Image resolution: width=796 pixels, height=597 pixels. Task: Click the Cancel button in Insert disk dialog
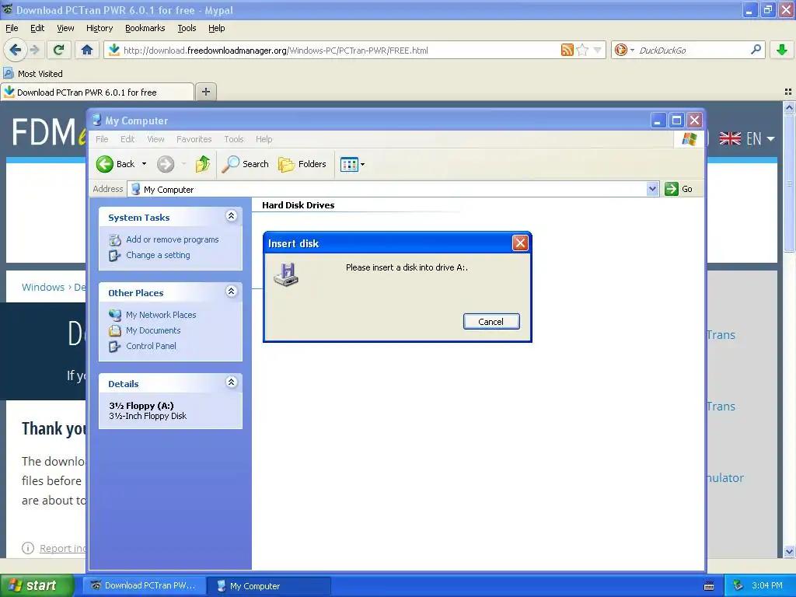491,321
